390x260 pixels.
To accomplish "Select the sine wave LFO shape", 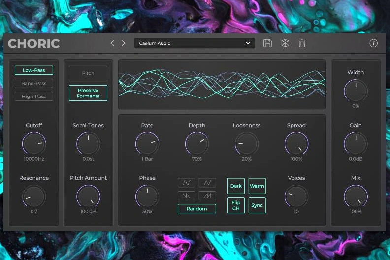I will pos(186,183).
